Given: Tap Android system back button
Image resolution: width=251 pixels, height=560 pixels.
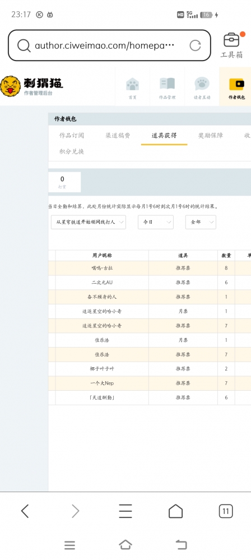Looking at the screenshot, I should [x=182, y=545].
